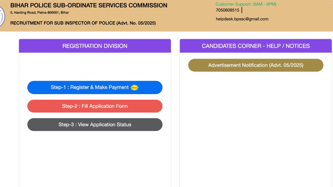
Task: Click the green Customer Support hours label
Action: pos(246,4)
